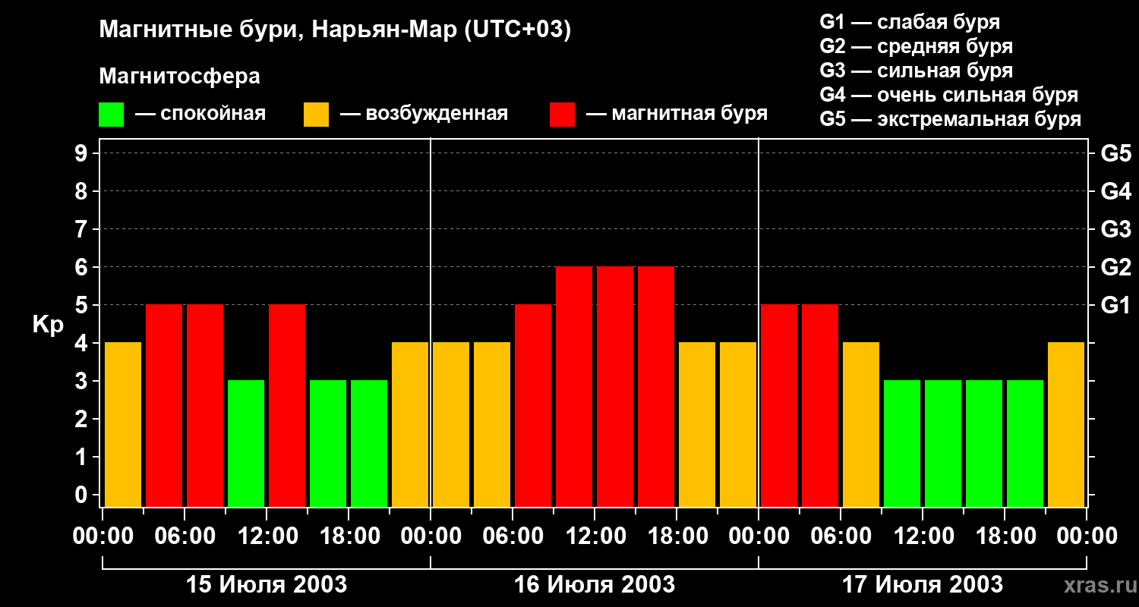Click the green bar ending at 12:00 on 15 Июля

pos(246,443)
